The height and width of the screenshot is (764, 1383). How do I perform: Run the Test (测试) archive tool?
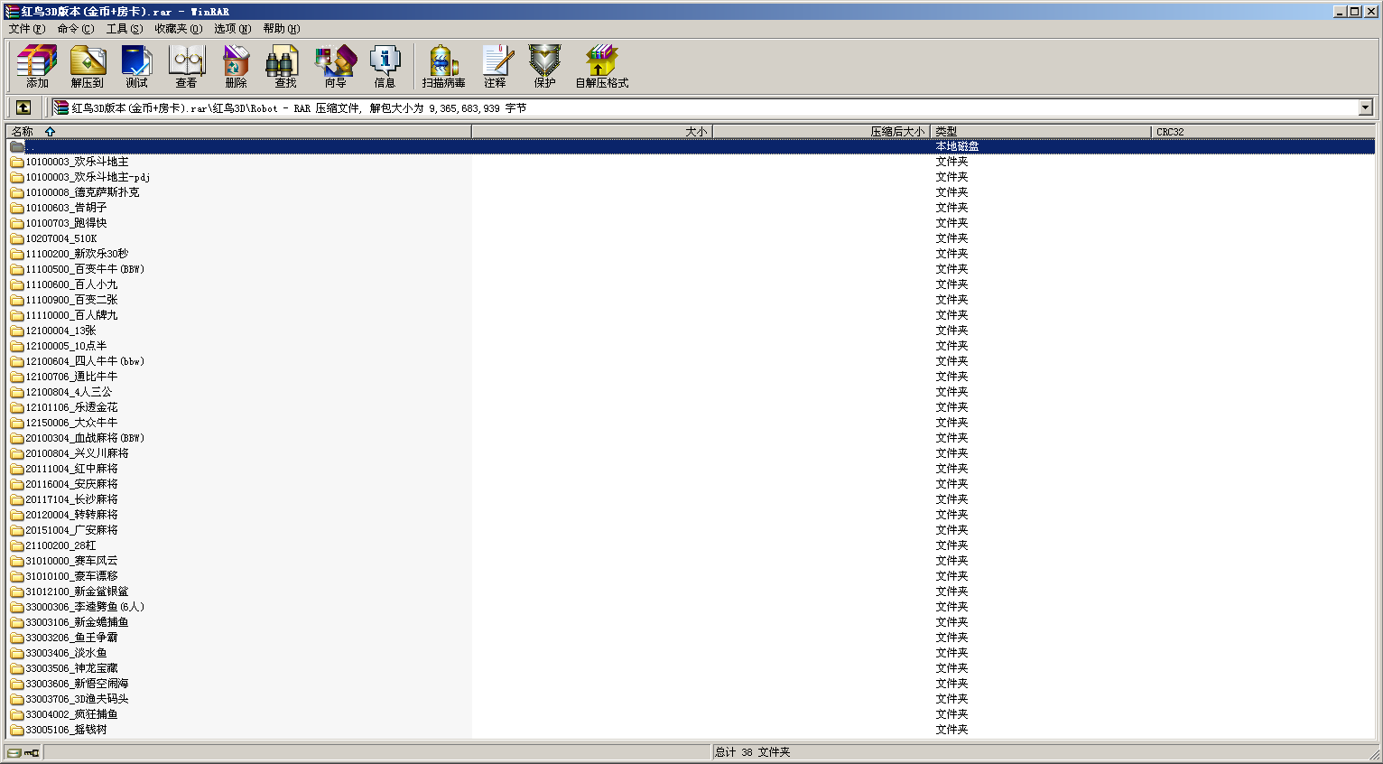136,66
